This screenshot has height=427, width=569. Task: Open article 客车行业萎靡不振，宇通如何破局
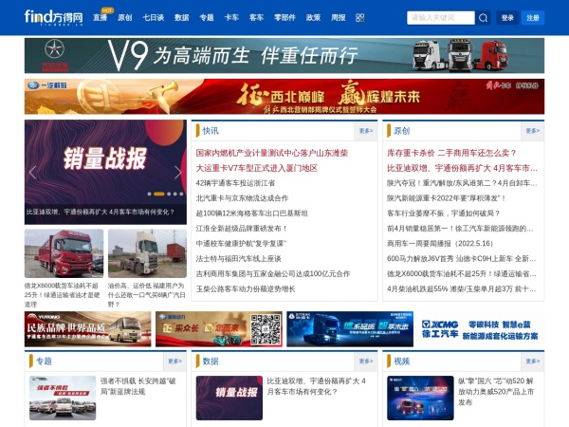point(444,213)
